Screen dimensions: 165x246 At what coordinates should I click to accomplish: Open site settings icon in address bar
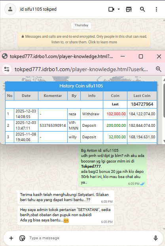pos(7,69)
